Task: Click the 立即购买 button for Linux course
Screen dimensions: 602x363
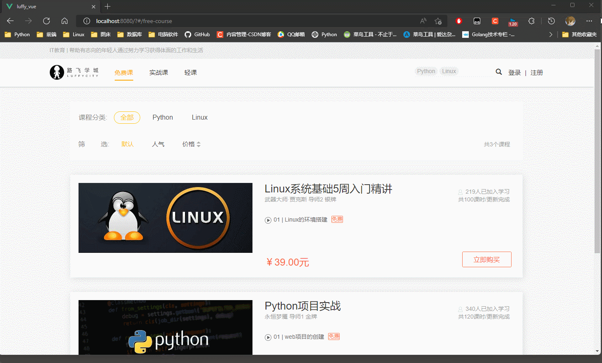Action: pyautogui.click(x=487, y=259)
